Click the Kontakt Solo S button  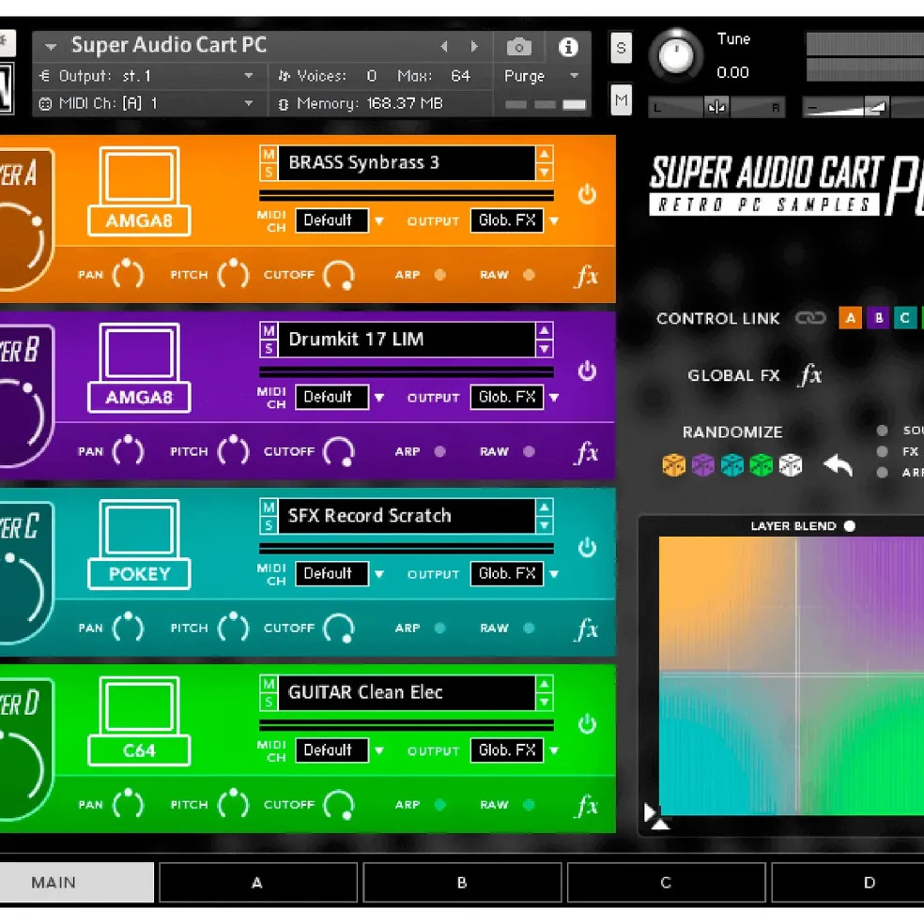point(621,47)
